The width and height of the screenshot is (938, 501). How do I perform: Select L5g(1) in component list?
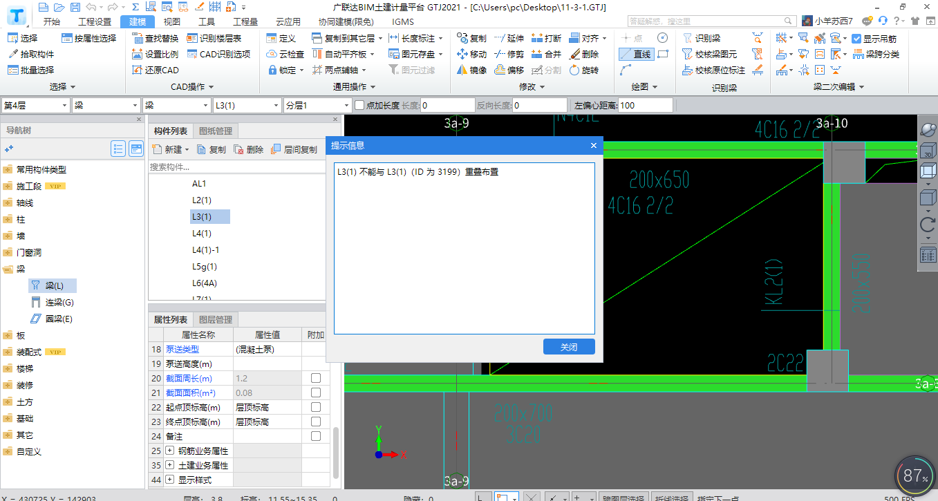pos(205,267)
